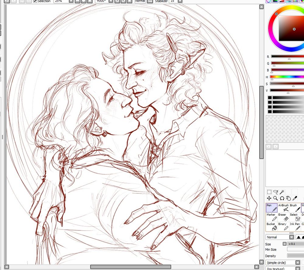Select the rectangular selection tool
This screenshot has width=304, height=270.
point(269,192)
